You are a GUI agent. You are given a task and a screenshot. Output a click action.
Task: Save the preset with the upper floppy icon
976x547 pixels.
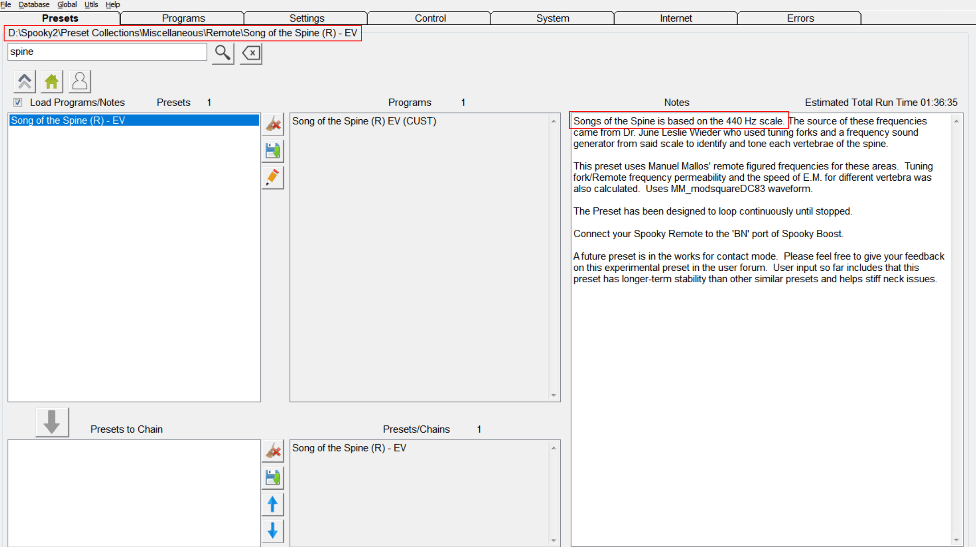point(273,151)
